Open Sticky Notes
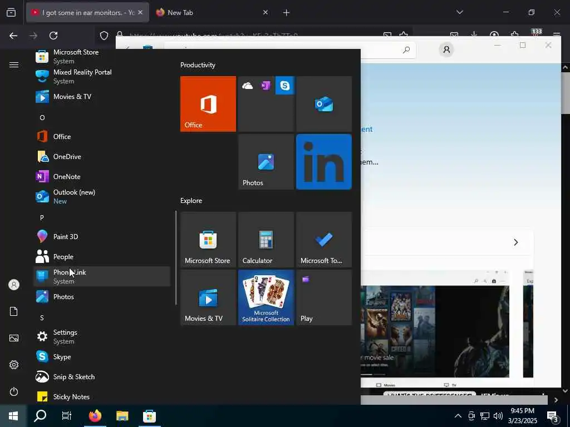Image resolution: width=570 pixels, height=427 pixels. (102, 396)
